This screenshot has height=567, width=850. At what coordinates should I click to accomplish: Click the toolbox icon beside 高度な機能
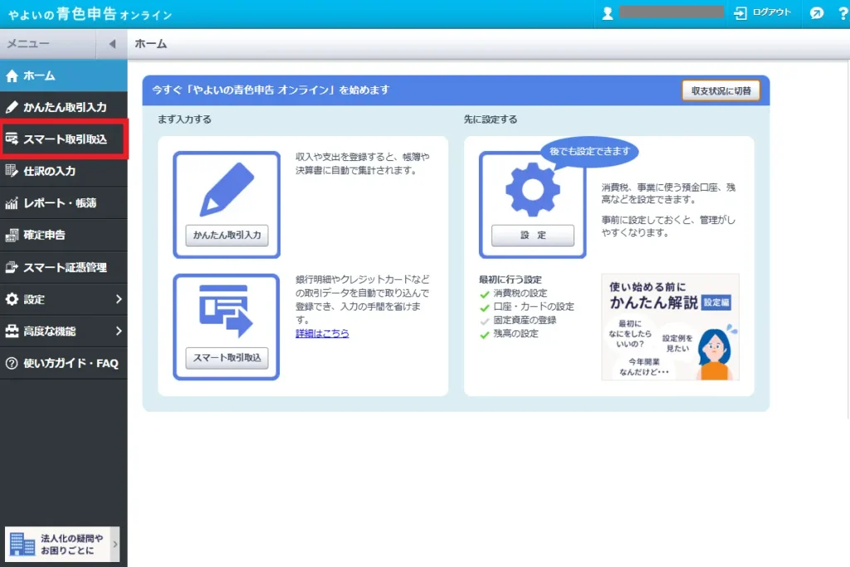(12, 331)
